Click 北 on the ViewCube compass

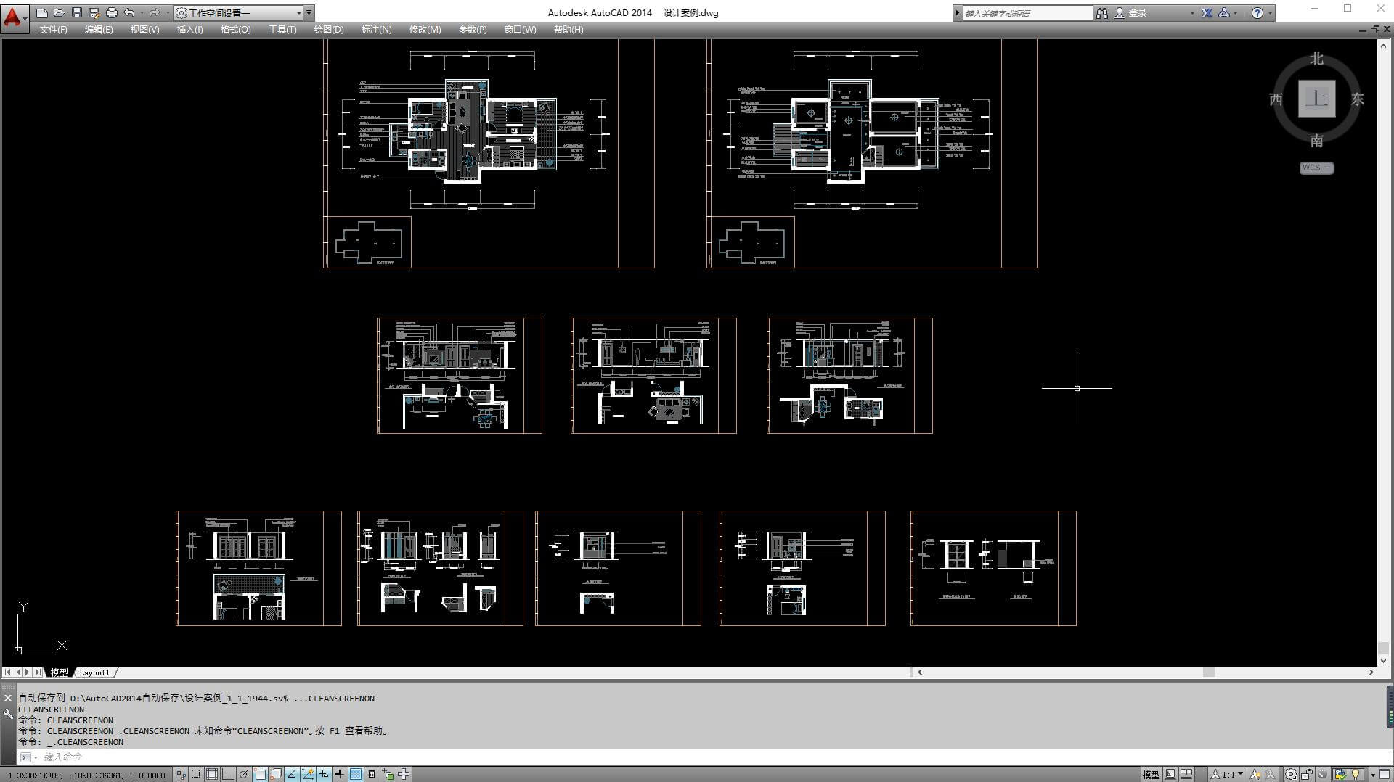click(x=1316, y=59)
